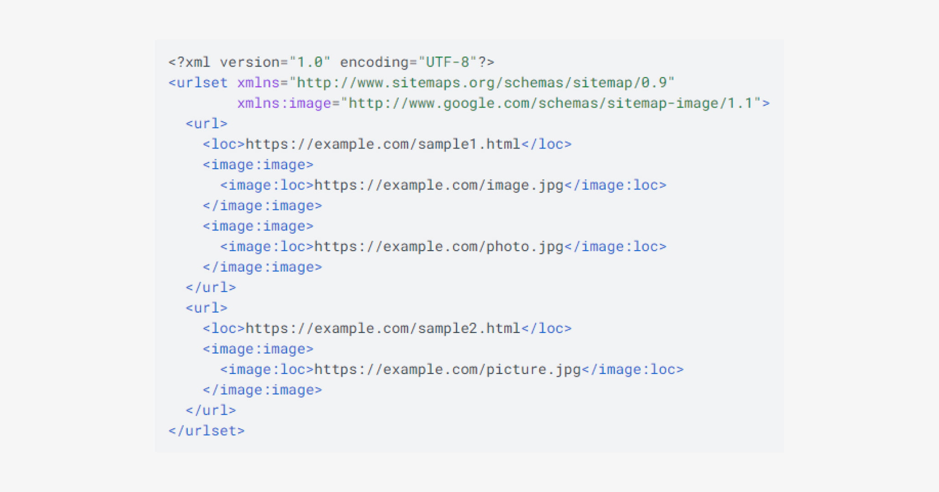Screen dimensions: 939x492
Task: Click the opening urlset tag name
Action: click(201, 82)
